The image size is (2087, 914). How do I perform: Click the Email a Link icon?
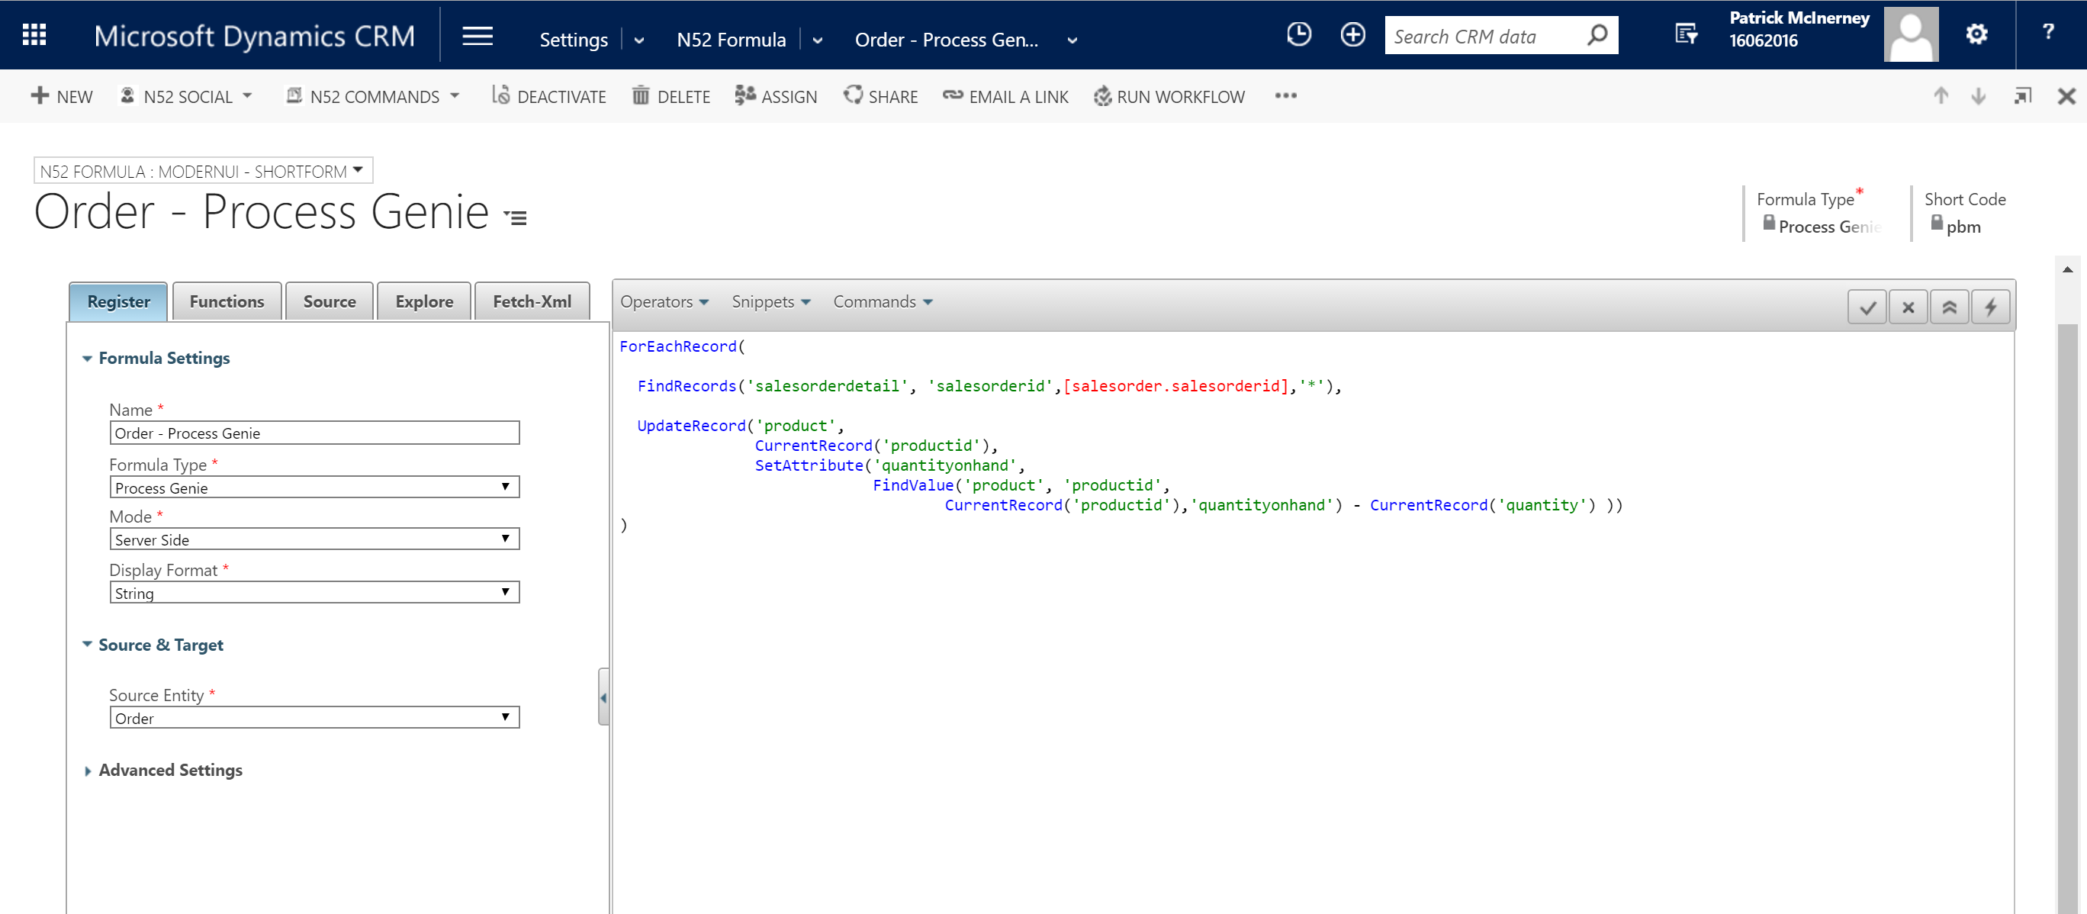[954, 95]
